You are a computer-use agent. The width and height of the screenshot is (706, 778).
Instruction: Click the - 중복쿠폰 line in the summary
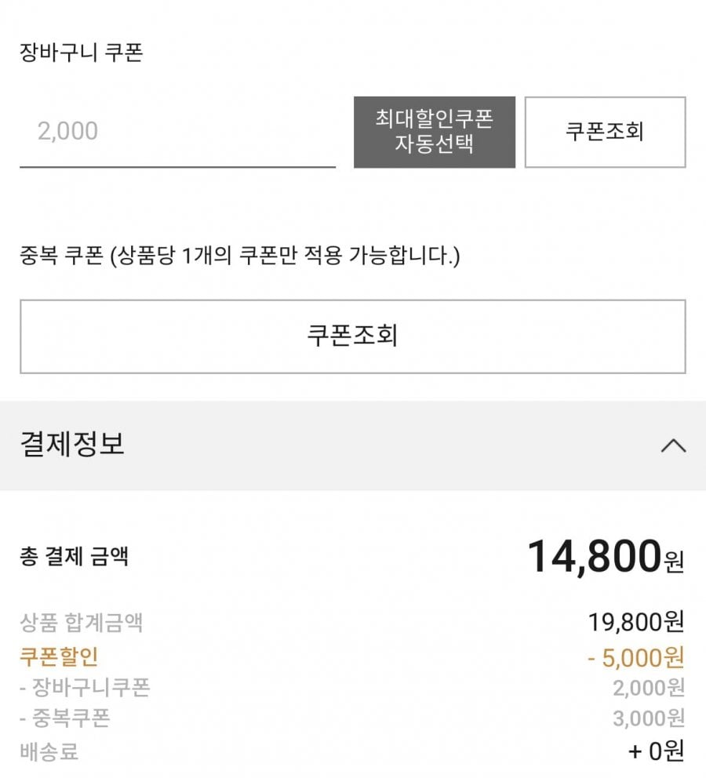point(65,718)
